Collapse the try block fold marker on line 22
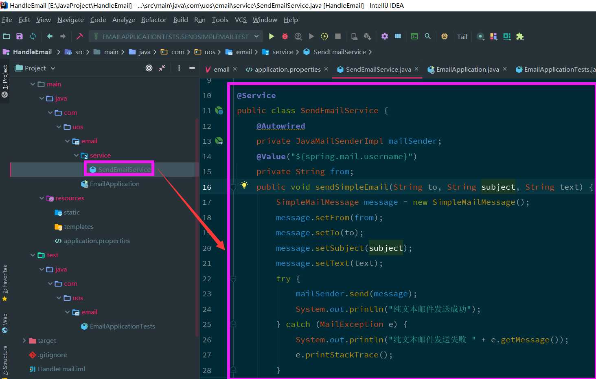 [x=234, y=279]
